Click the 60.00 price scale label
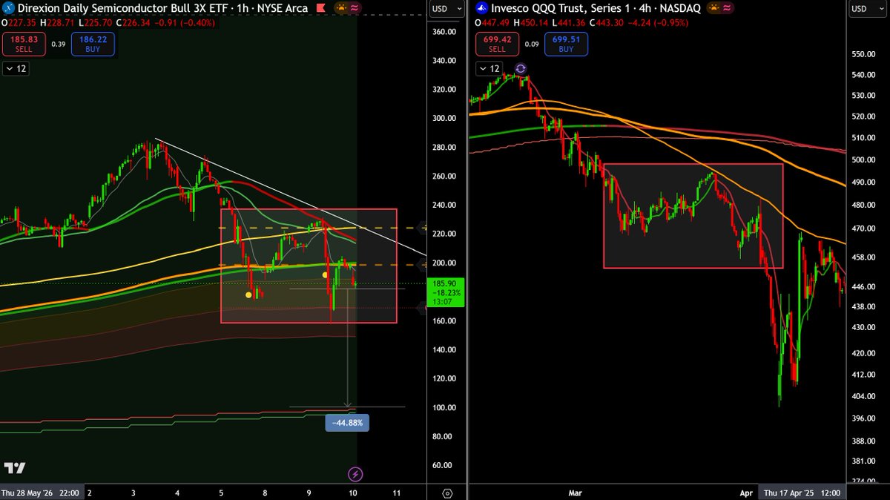The width and height of the screenshot is (890, 500). point(444,465)
